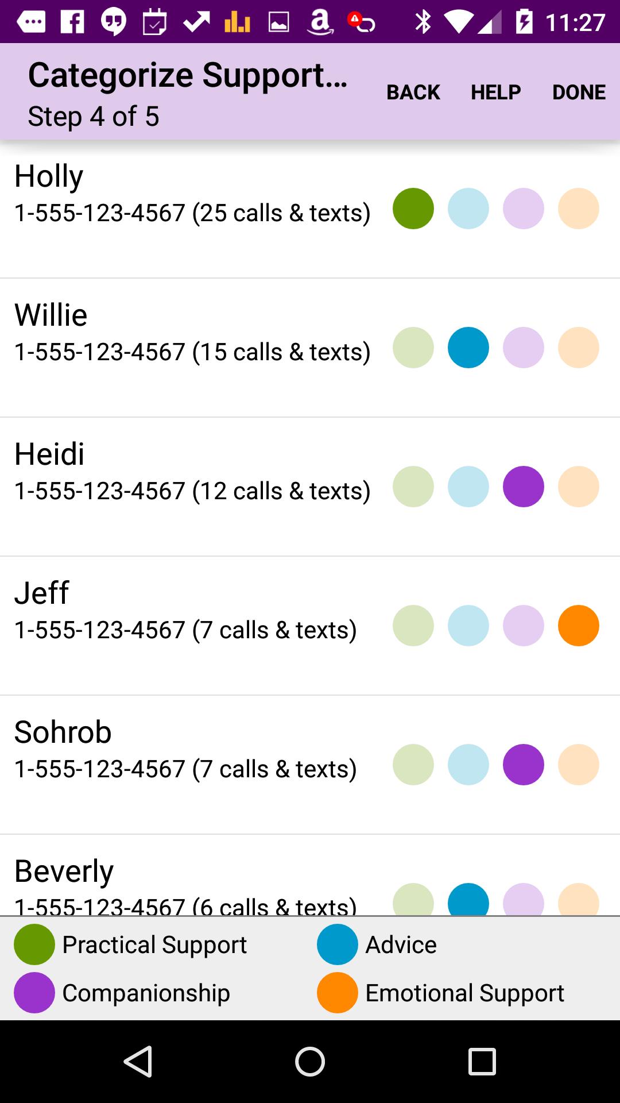Tap the Facebook notification icon

click(x=73, y=22)
